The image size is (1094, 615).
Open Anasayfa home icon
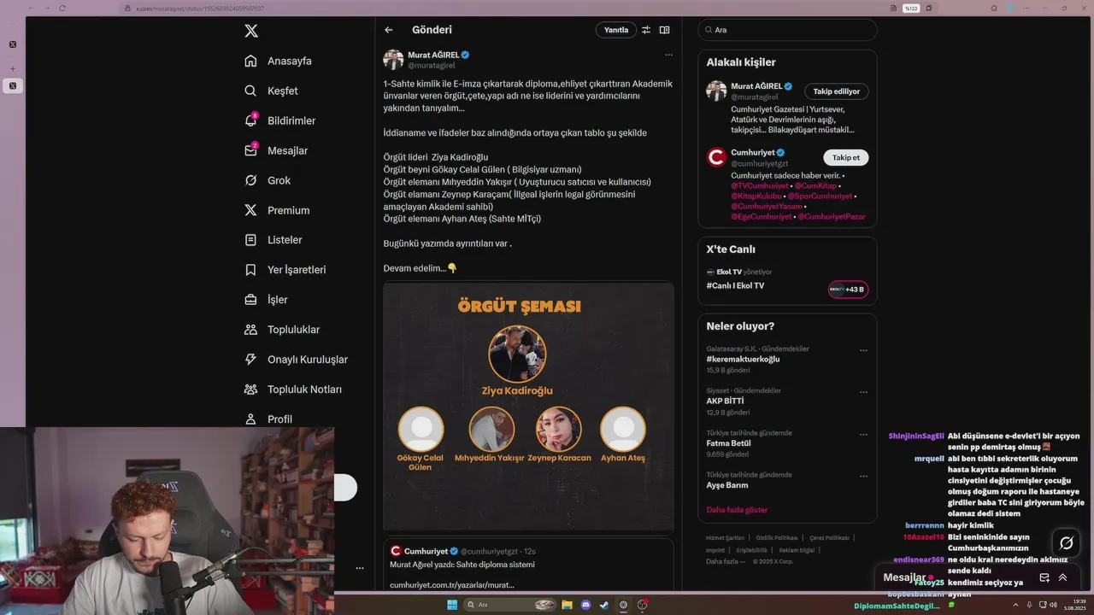coord(250,61)
